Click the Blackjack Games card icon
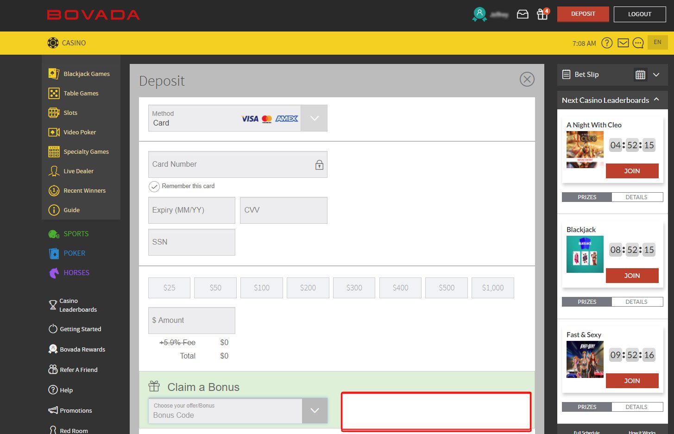This screenshot has height=434, width=674. 54,74
